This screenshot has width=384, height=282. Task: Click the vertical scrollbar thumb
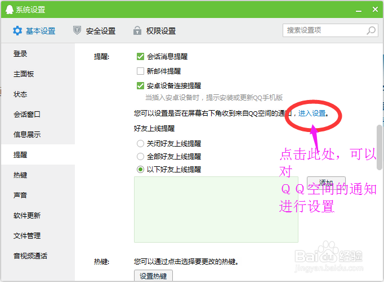pos(379,147)
